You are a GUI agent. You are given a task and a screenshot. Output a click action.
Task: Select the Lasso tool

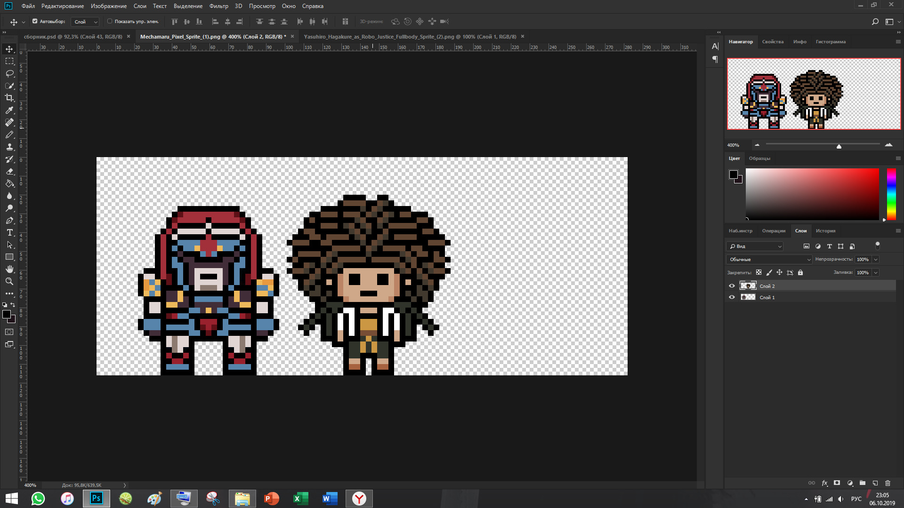9,73
